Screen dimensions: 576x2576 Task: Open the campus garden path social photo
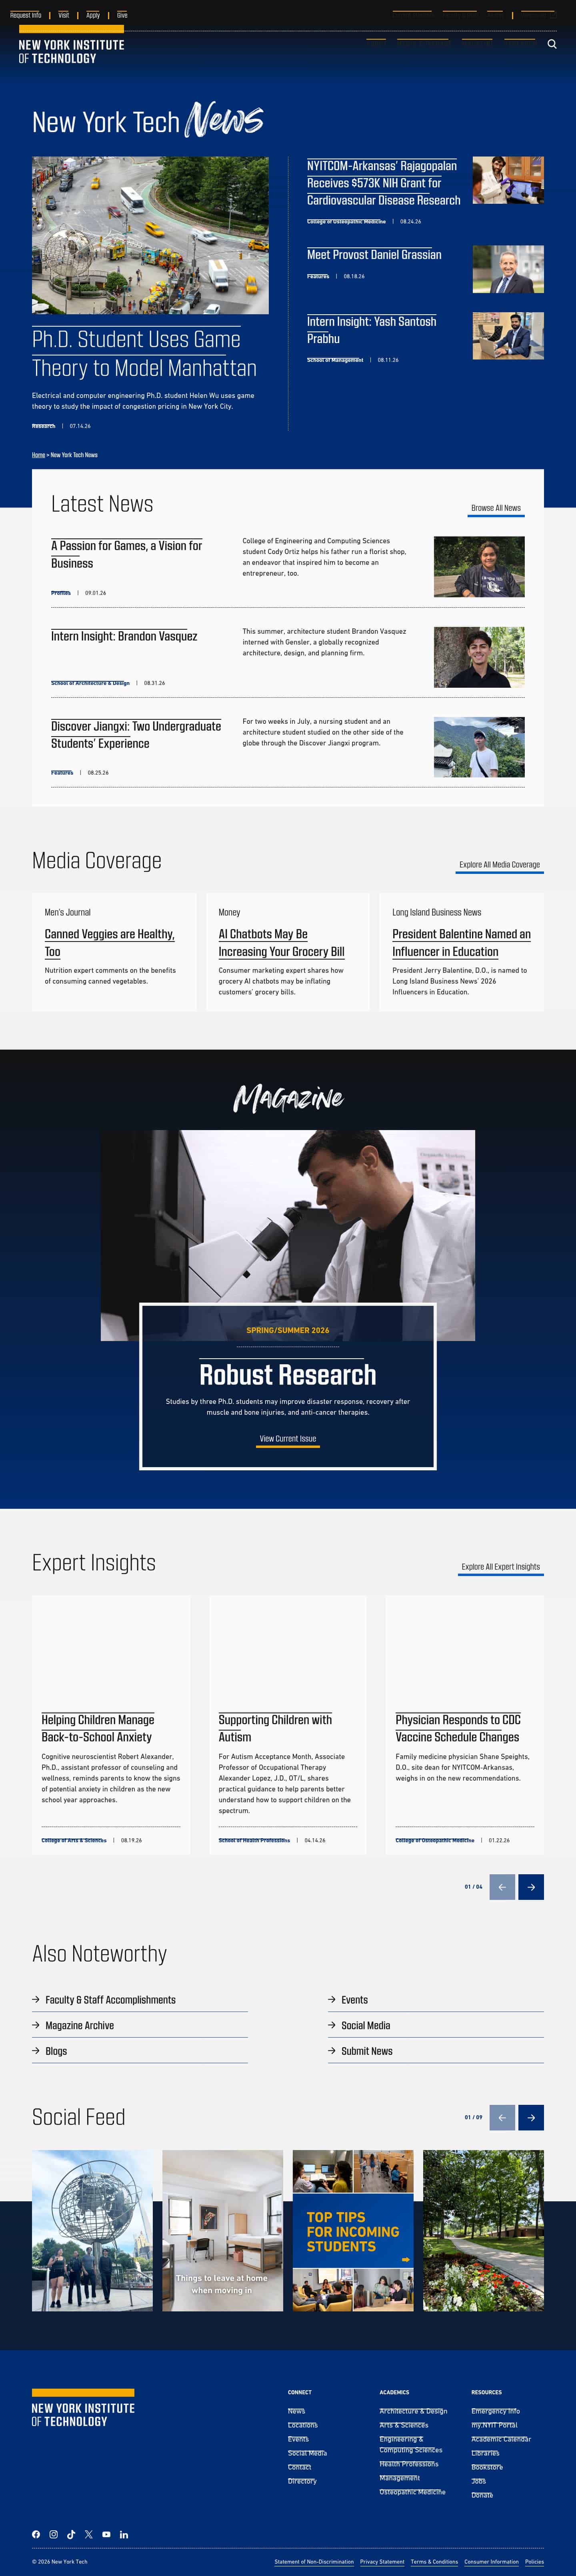tap(483, 2231)
